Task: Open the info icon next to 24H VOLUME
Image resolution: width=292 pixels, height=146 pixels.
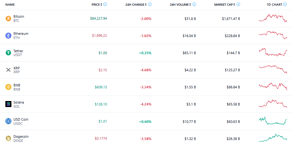Action: [194, 4]
